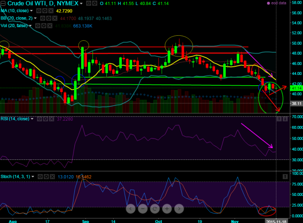Click the BB (20, close, 2) label
The height and width of the screenshot is (223, 303).
(17, 19)
